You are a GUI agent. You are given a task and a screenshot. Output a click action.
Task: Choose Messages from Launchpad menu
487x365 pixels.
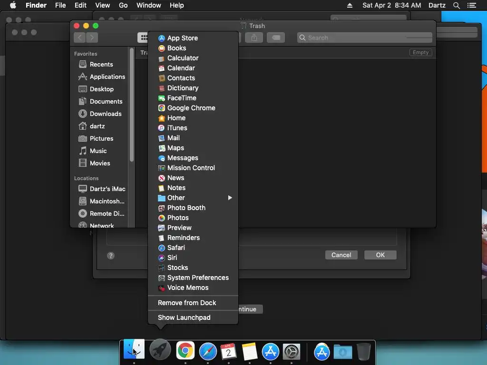193,158
